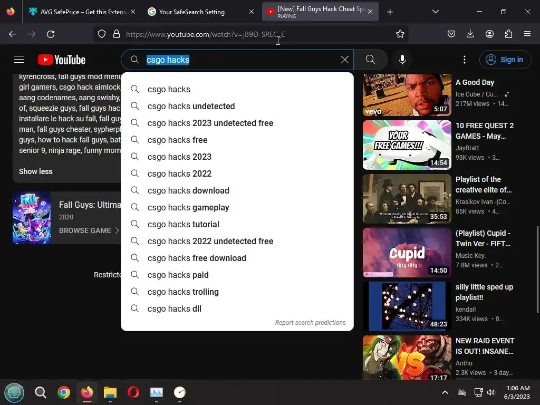Play A Good Day video thumbnail
The height and width of the screenshot is (405, 540).
tap(407, 95)
